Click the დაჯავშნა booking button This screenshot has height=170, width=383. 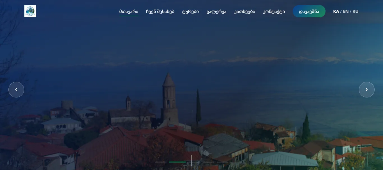pos(309,11)
